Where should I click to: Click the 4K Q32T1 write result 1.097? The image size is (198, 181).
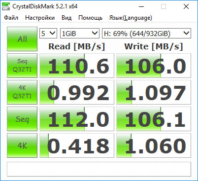(154, 92)
